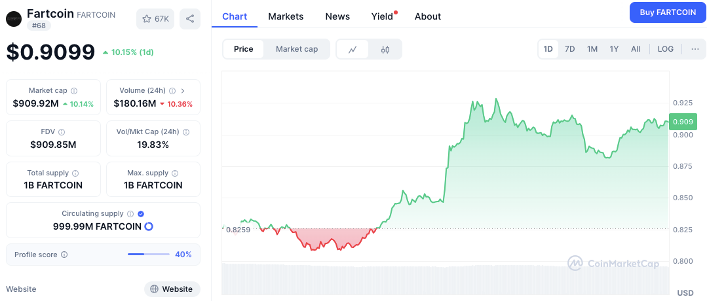
Task: Click the #68 rank badge
Action: coord(39,26)
